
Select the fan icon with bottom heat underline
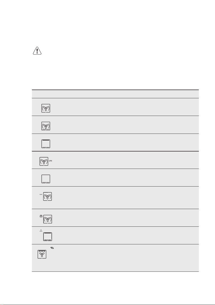(46, 126)
